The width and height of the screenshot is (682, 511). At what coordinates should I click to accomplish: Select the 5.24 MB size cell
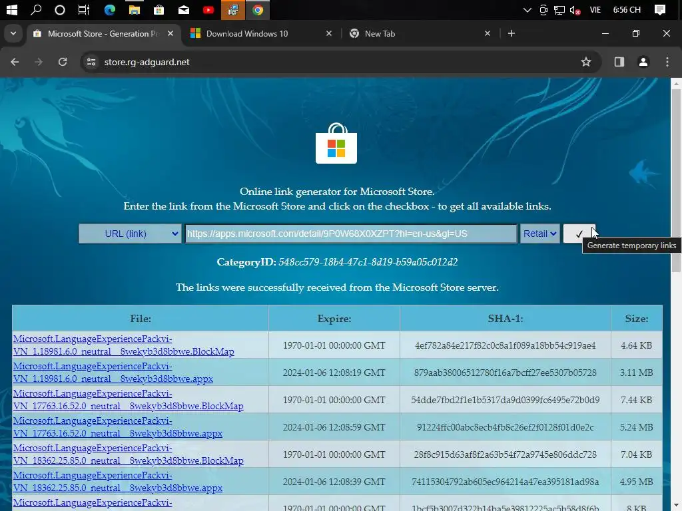coord(636,427)
